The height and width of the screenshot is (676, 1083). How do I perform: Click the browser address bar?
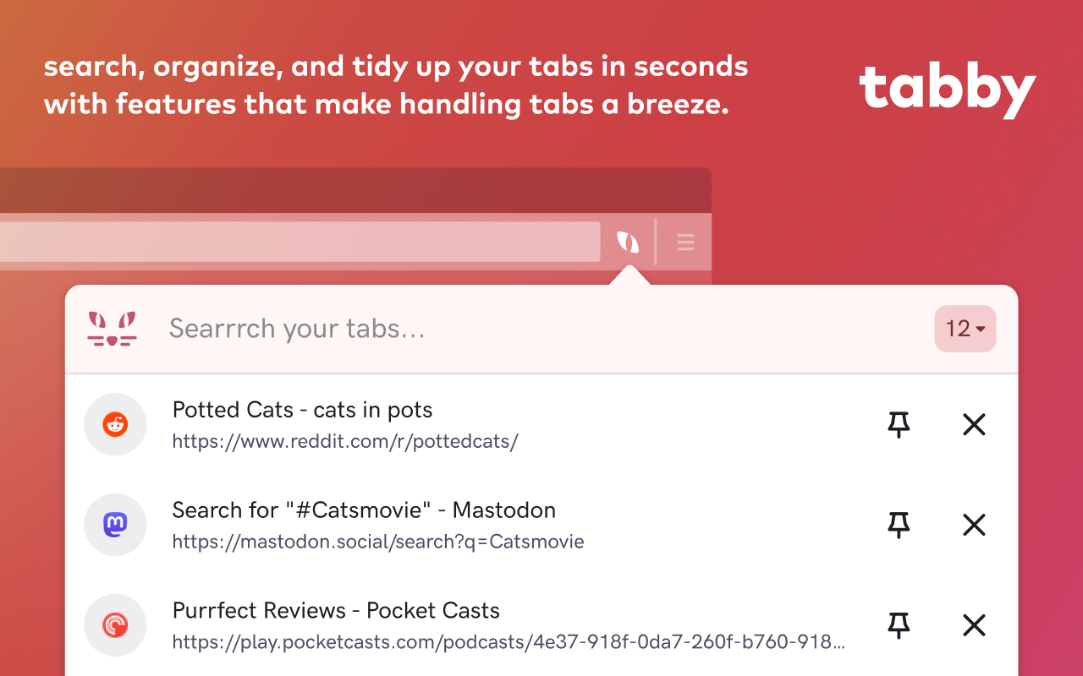tap(296, 242)
